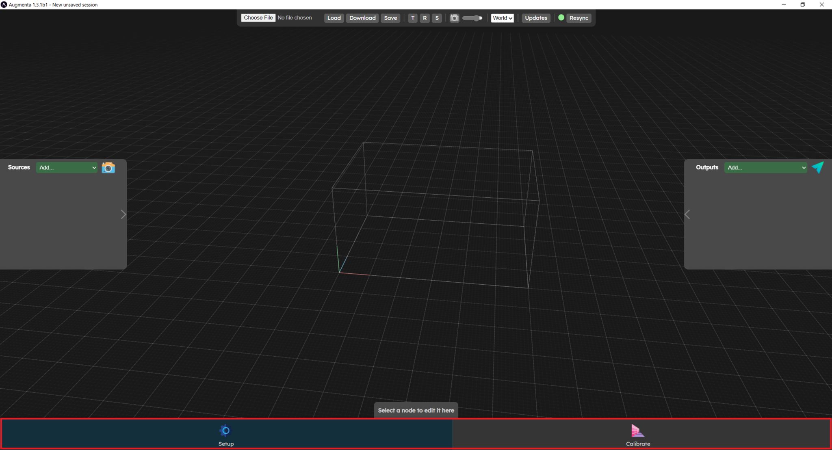
Task: Open the Sources Add dropdown
Action: (x=67, y=167)
